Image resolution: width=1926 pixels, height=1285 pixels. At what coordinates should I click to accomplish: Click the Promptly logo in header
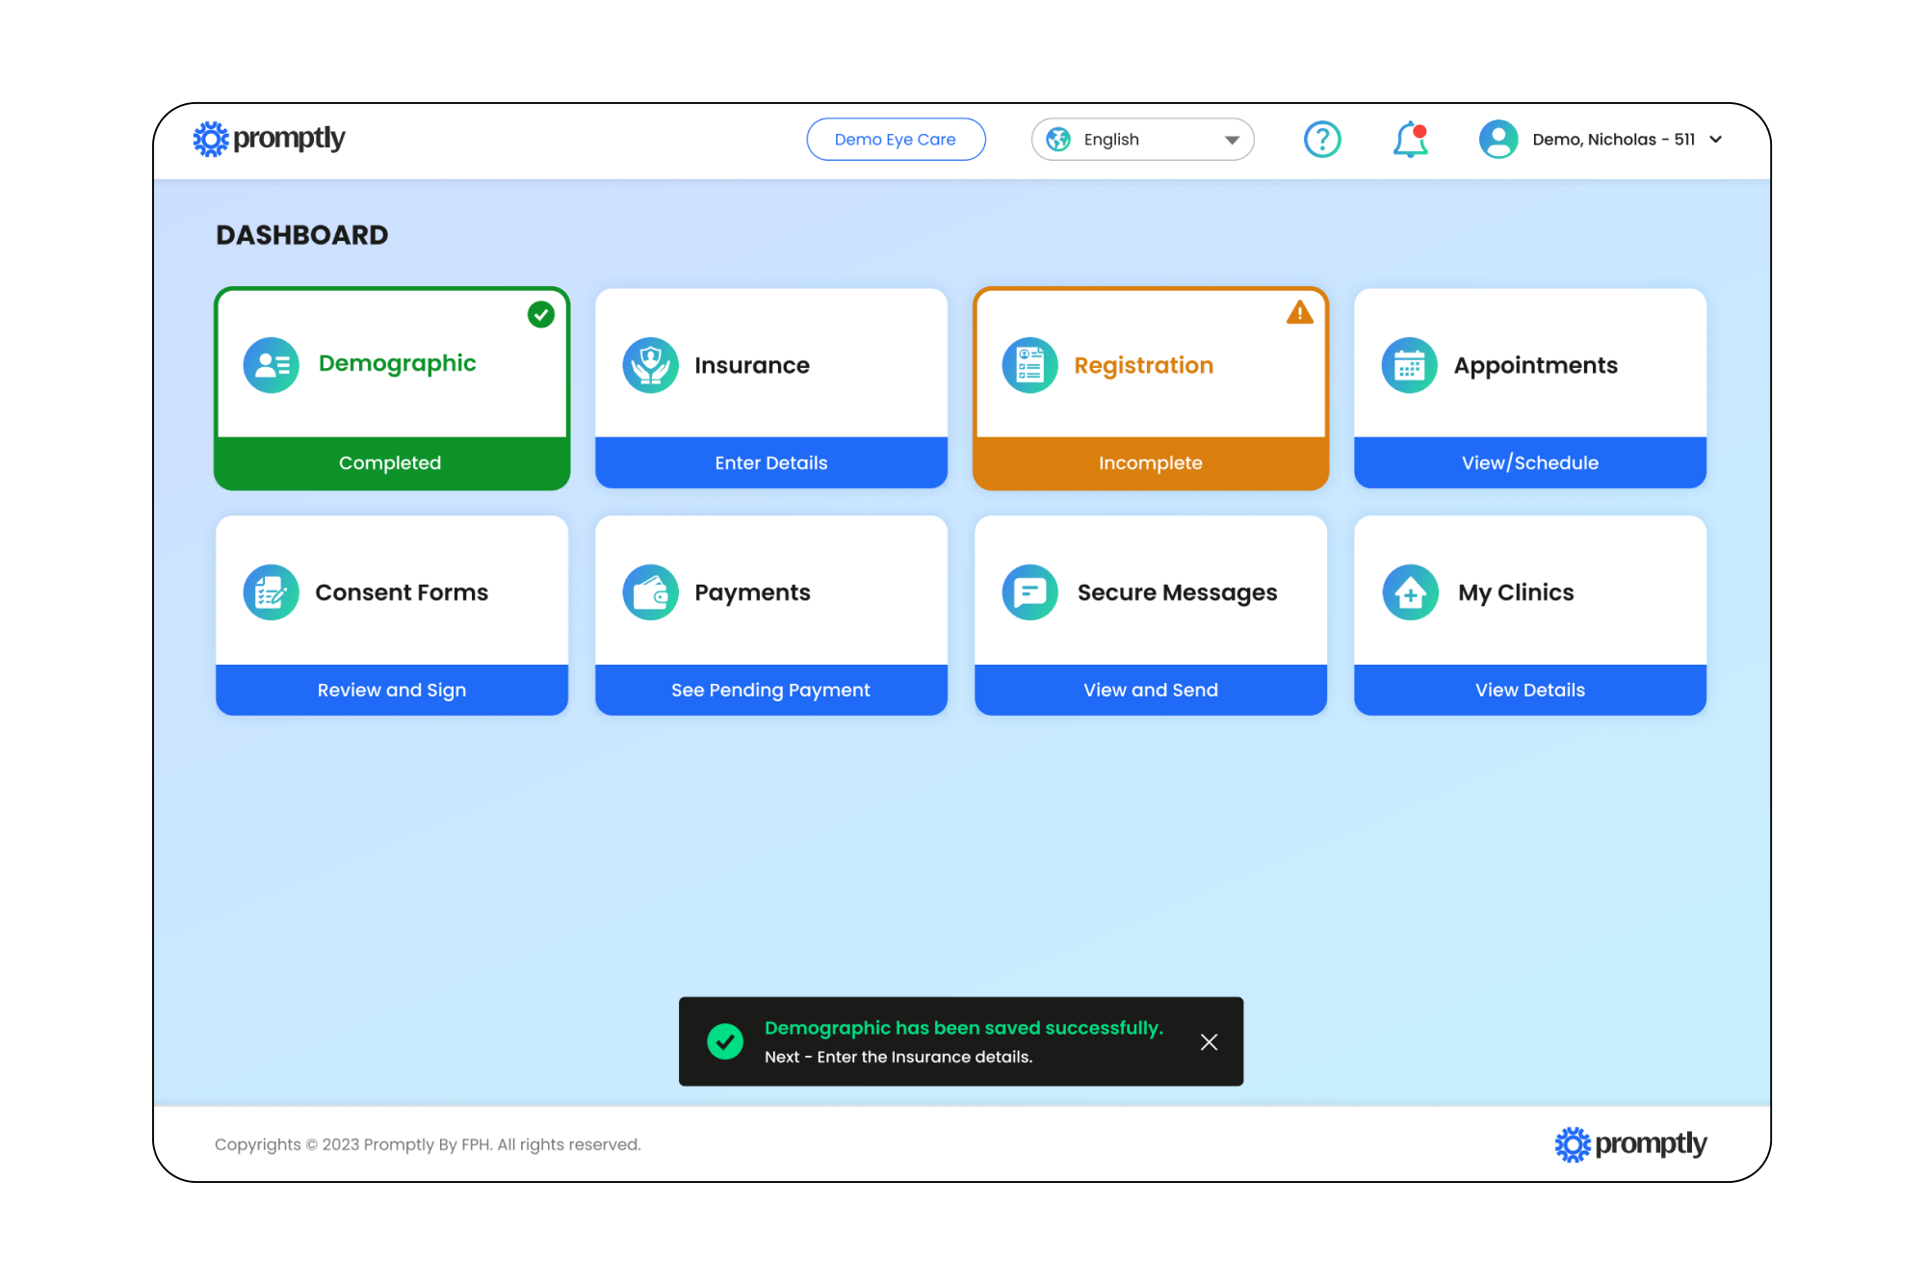tap(269, 139)
